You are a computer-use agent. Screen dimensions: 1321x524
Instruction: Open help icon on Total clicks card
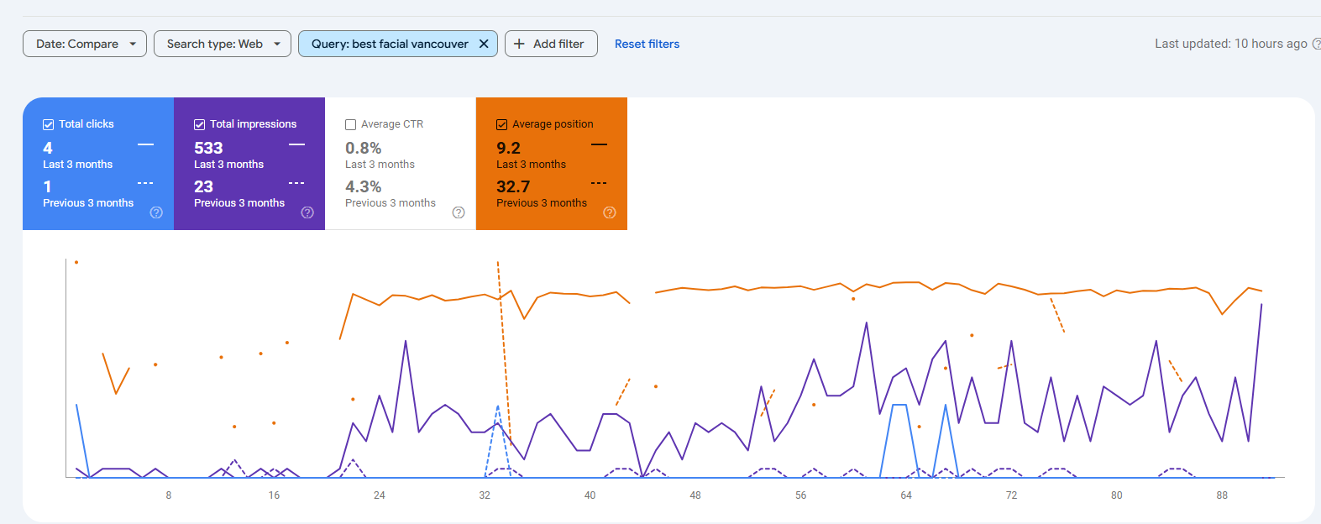click(x=156, y=212)
